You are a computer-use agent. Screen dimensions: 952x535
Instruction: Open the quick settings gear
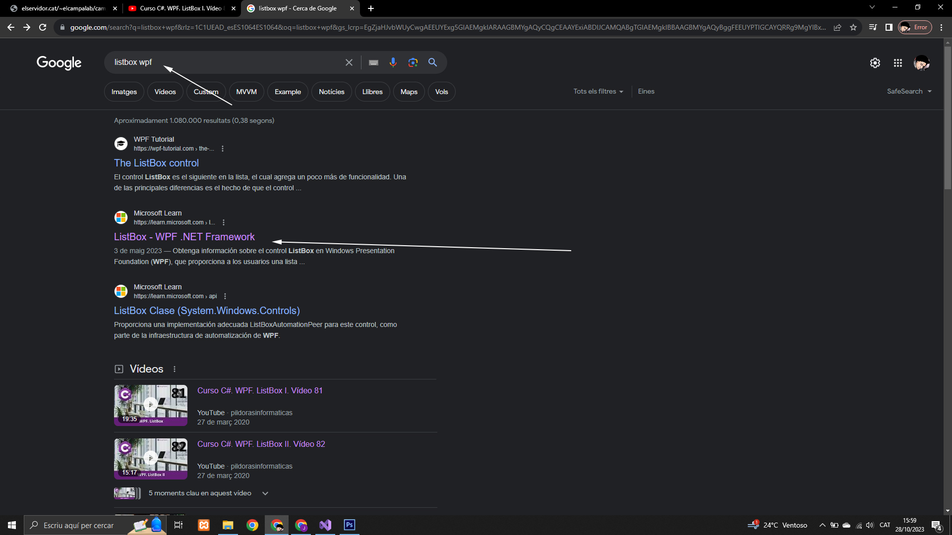875,63
